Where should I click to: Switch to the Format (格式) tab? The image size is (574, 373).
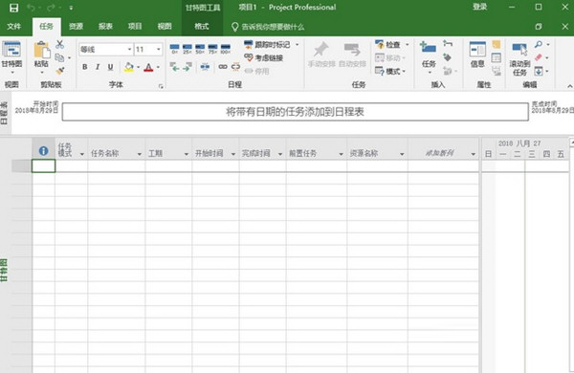click(202, 27)
